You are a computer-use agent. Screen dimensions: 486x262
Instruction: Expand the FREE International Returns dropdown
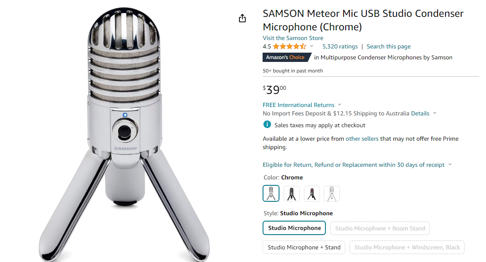click(x=340, y=105)
